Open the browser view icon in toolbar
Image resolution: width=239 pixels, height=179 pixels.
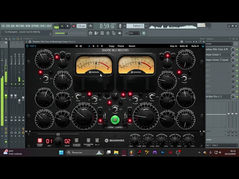[114, 33]
